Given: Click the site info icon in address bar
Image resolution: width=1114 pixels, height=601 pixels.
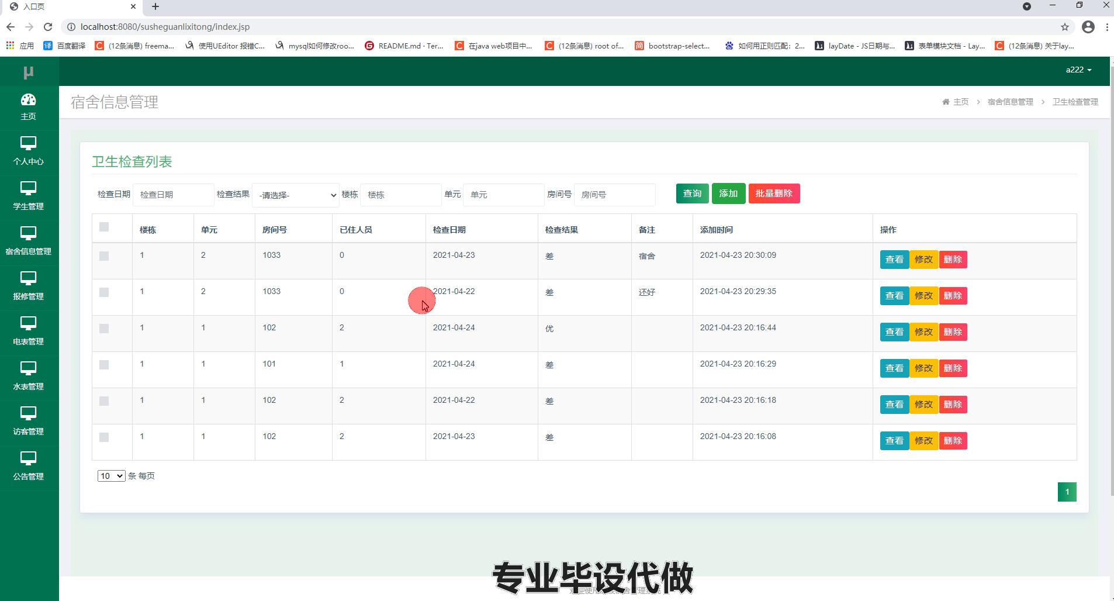Looking at the screenshot, I should (x=71, y=27).
